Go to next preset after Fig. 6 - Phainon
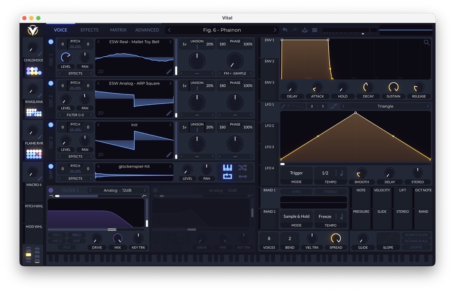Screen dimensions: 455x292 click(275, 30)
